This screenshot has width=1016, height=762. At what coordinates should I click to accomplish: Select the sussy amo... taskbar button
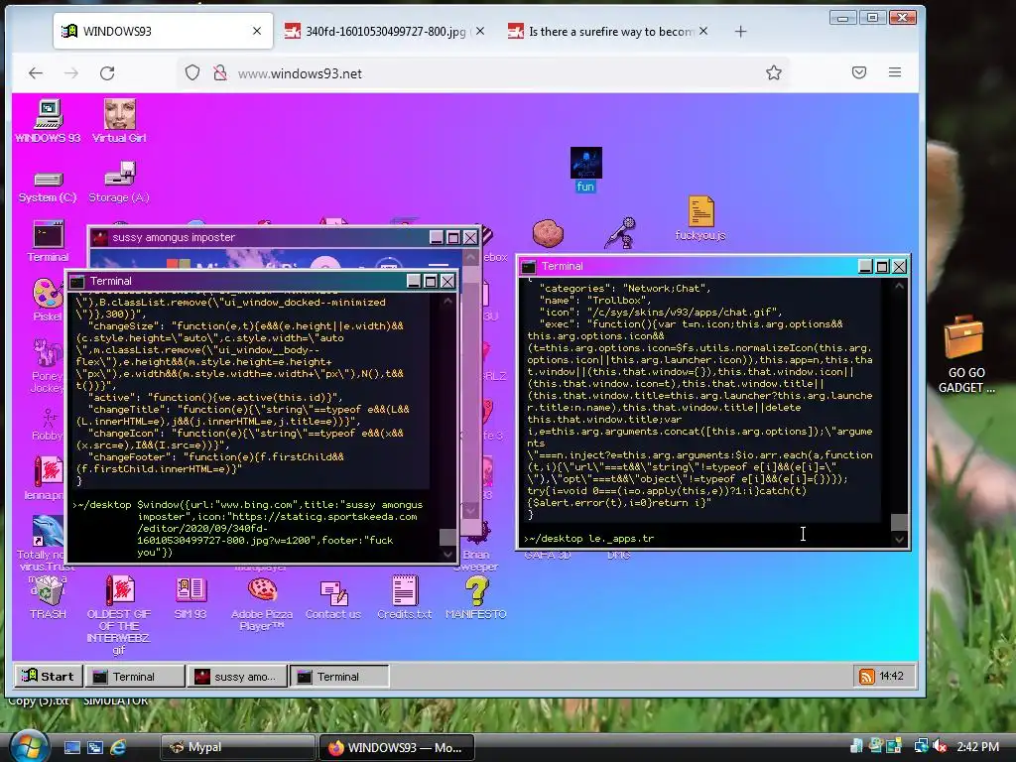238,677
